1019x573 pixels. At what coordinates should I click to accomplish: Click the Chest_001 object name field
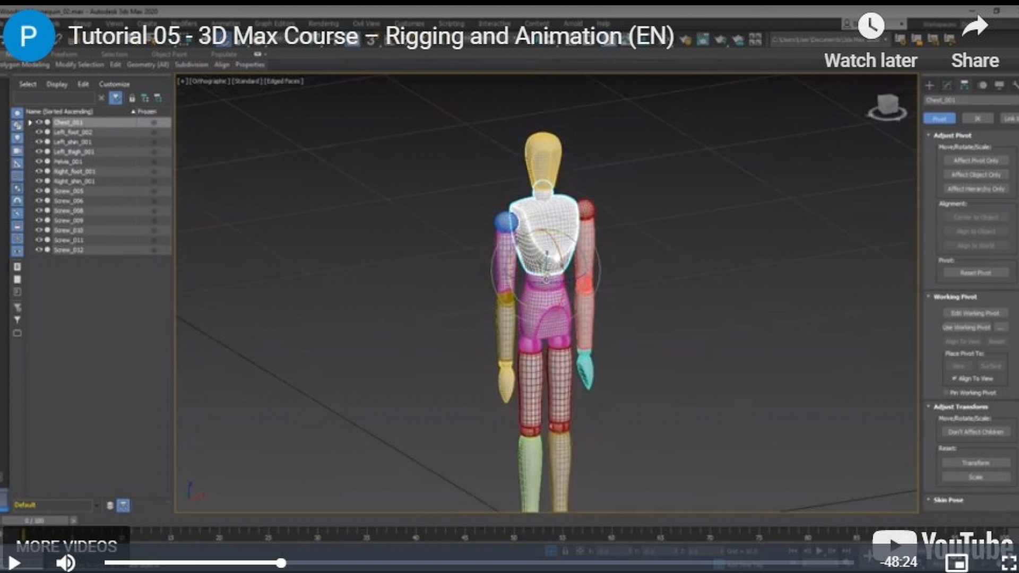(x=970, y=100)
